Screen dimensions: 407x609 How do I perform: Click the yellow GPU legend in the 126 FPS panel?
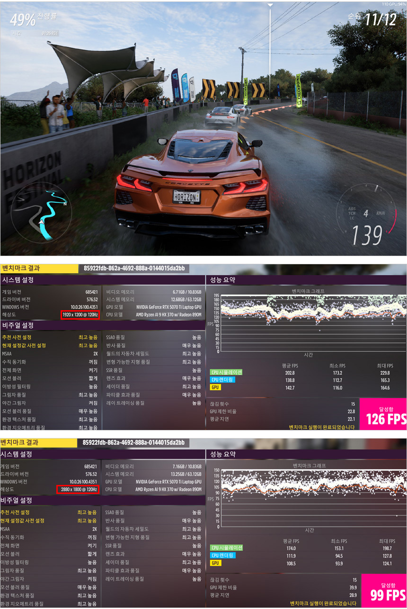215,387
